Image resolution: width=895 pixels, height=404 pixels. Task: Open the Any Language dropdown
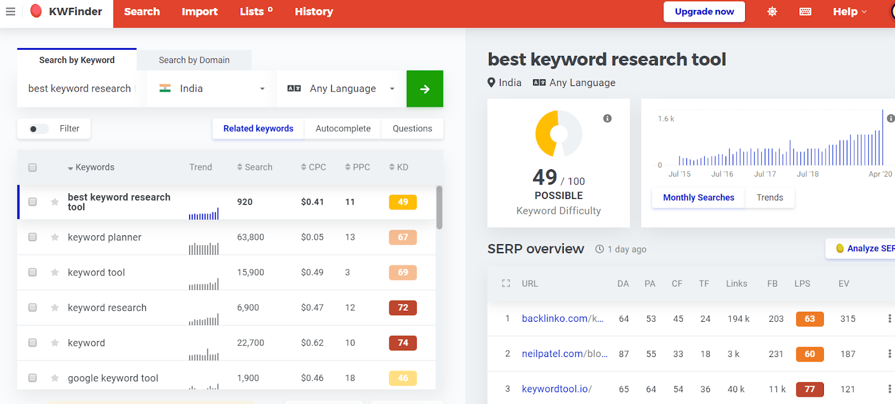click(341, 88)
